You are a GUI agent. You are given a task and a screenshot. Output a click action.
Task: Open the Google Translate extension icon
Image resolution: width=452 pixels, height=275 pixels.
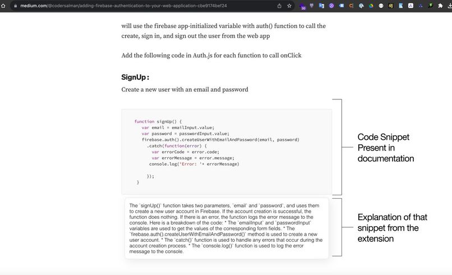(321, 6)
